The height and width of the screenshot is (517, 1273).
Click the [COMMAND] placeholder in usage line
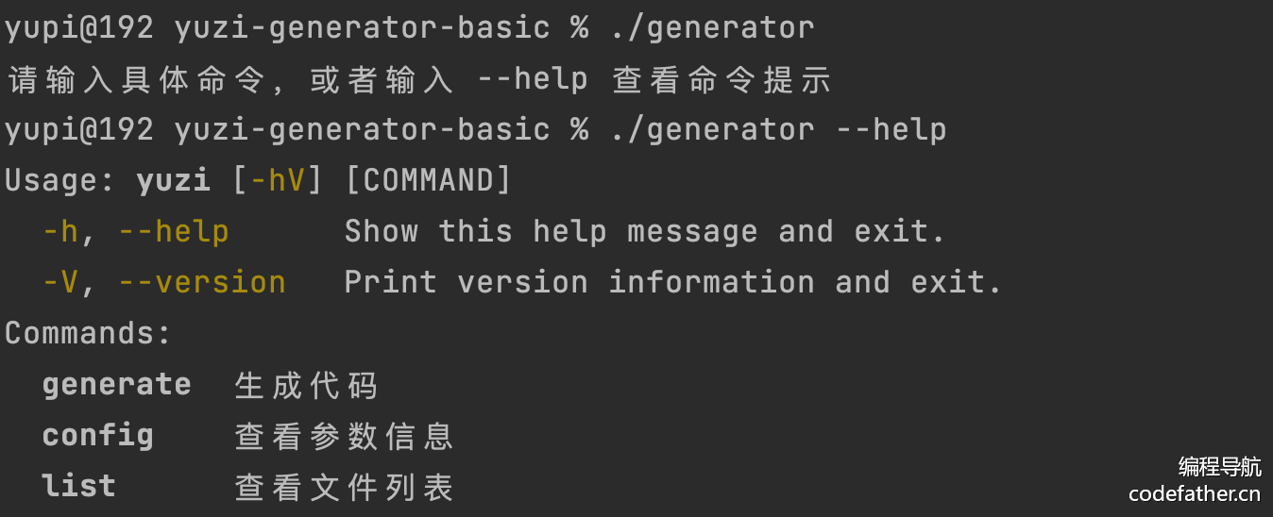click(428, 180)
